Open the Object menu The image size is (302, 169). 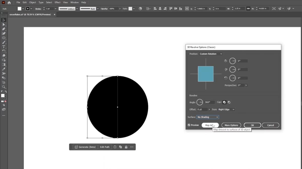pyautogui.click(x=32, y=3)
